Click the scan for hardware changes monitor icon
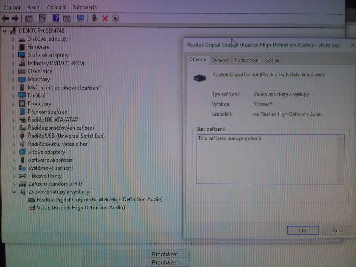Viewport: 356px width, 267px height. pos(80,18)
